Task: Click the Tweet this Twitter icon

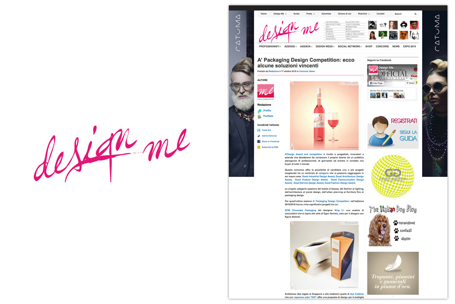Action: pyautogui.click(x=259, y=130)
